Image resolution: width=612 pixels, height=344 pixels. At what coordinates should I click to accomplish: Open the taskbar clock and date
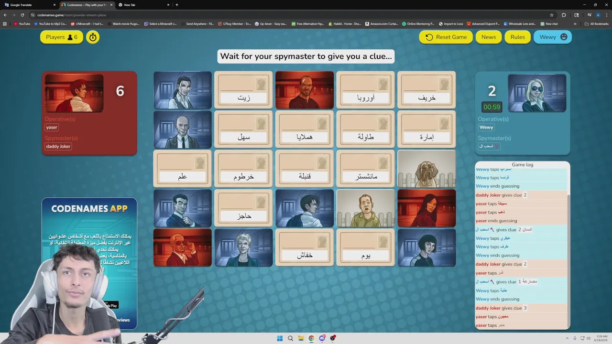(601, 338)
